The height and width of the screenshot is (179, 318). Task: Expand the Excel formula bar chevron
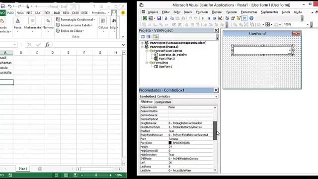point(123,45)
